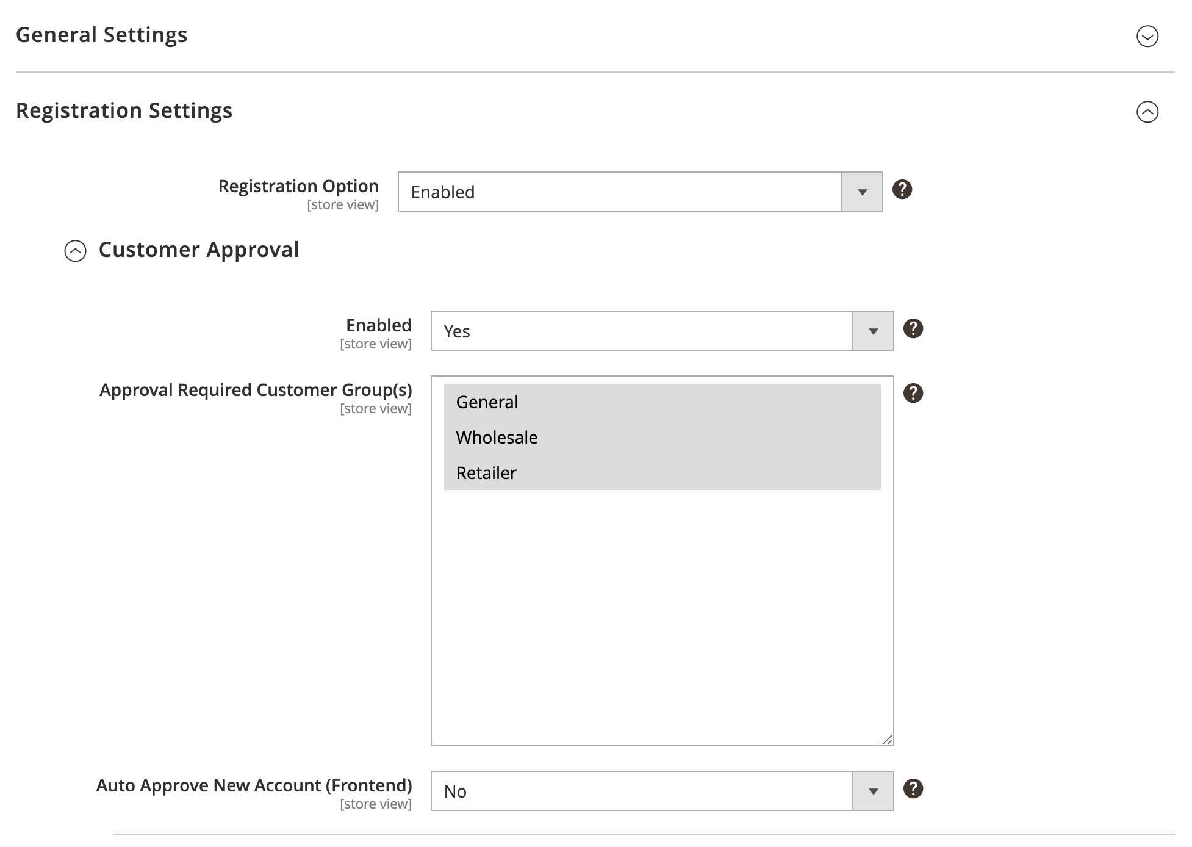The height and width of the screenshot is (847, 1192).
Task: Click help icon beside Registration Option
Action: tap(902, 189)
